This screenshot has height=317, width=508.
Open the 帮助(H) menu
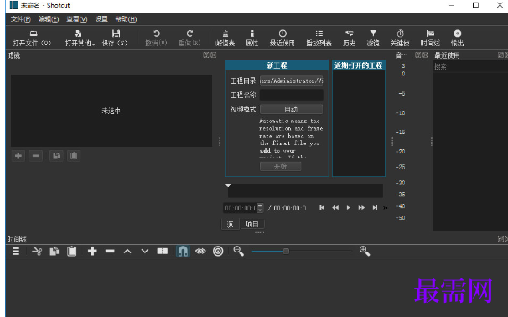point(126,19)
